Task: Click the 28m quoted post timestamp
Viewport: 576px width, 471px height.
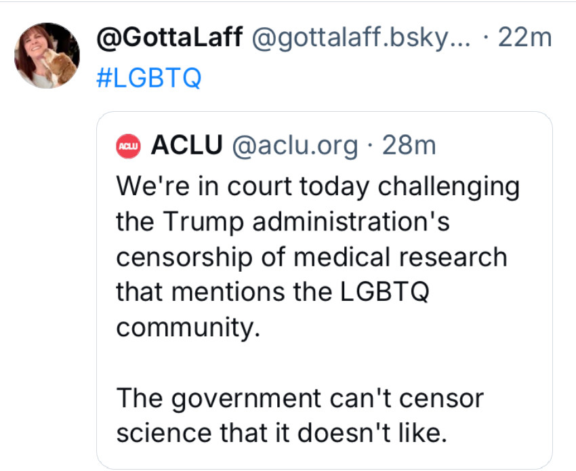Action: pos(409,144)
